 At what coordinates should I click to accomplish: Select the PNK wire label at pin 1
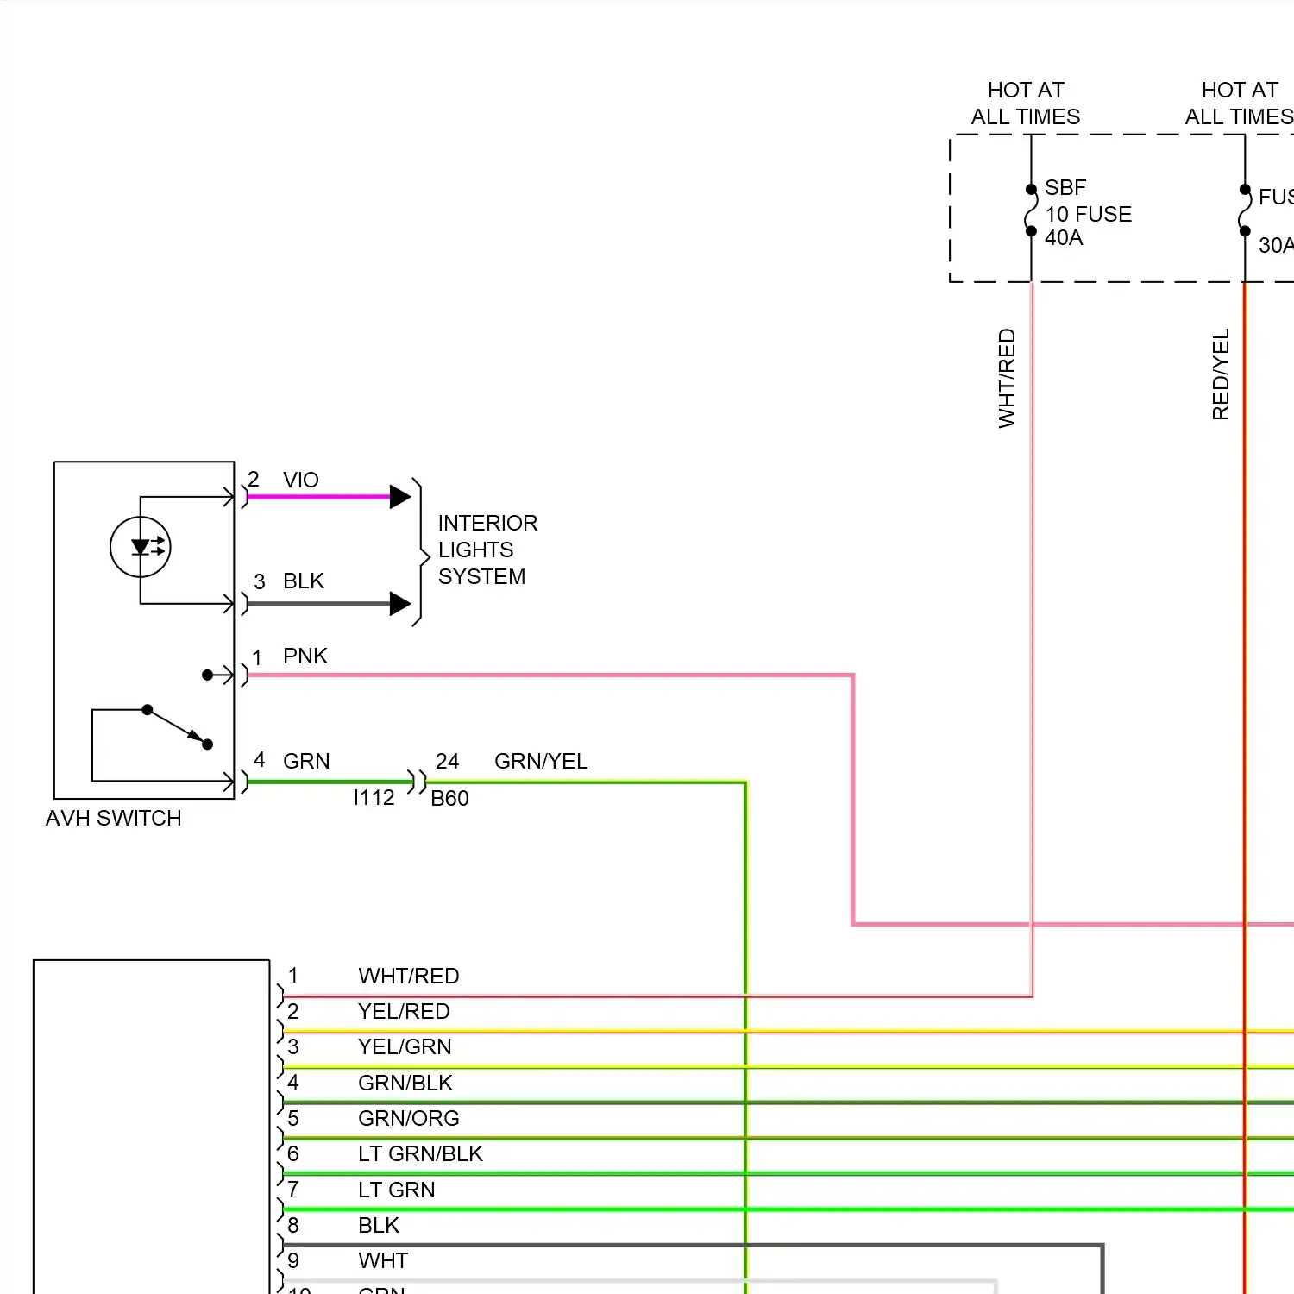tap(305, 656)
